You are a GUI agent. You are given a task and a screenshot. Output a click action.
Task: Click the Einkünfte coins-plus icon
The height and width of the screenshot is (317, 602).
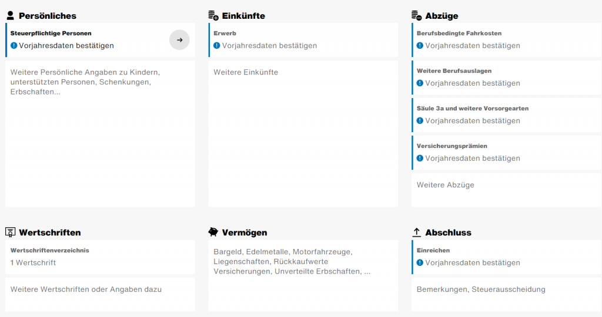213,15
